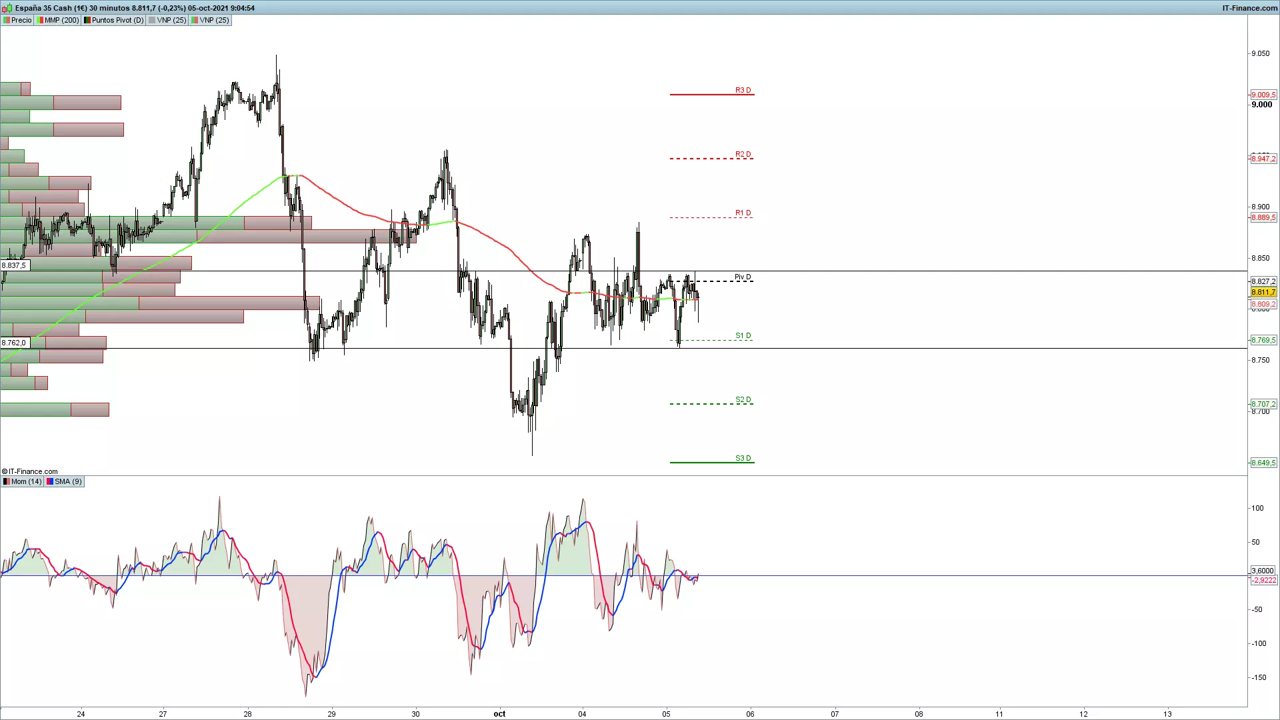
Task: Click the date label 04 on the time axis
Action: [x=582, y=714]
